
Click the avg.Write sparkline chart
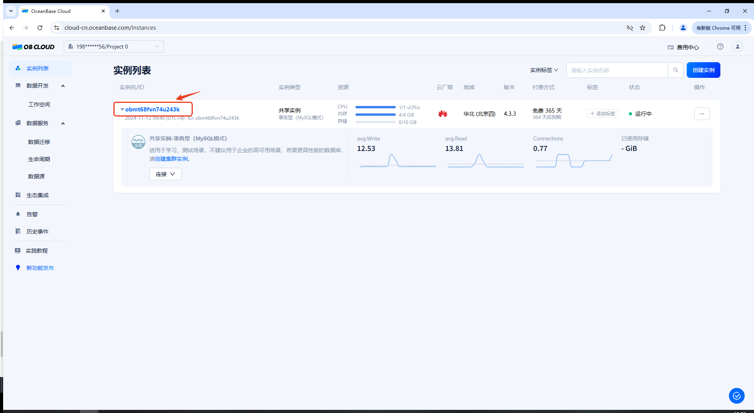click(x=398, y=161)
